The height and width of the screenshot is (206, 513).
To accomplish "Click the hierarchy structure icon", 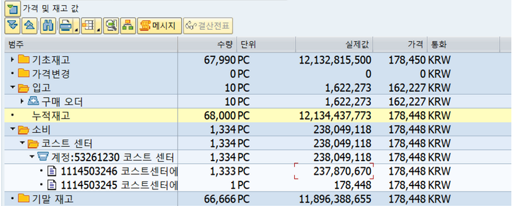I will 128,26.
